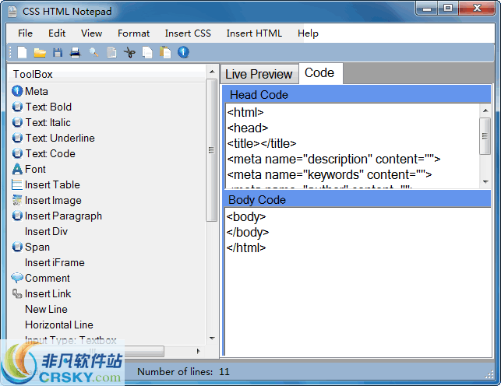Screen dimensions: 501x386
Task: Click the meta description line
Action: click(x=333, y=160)
